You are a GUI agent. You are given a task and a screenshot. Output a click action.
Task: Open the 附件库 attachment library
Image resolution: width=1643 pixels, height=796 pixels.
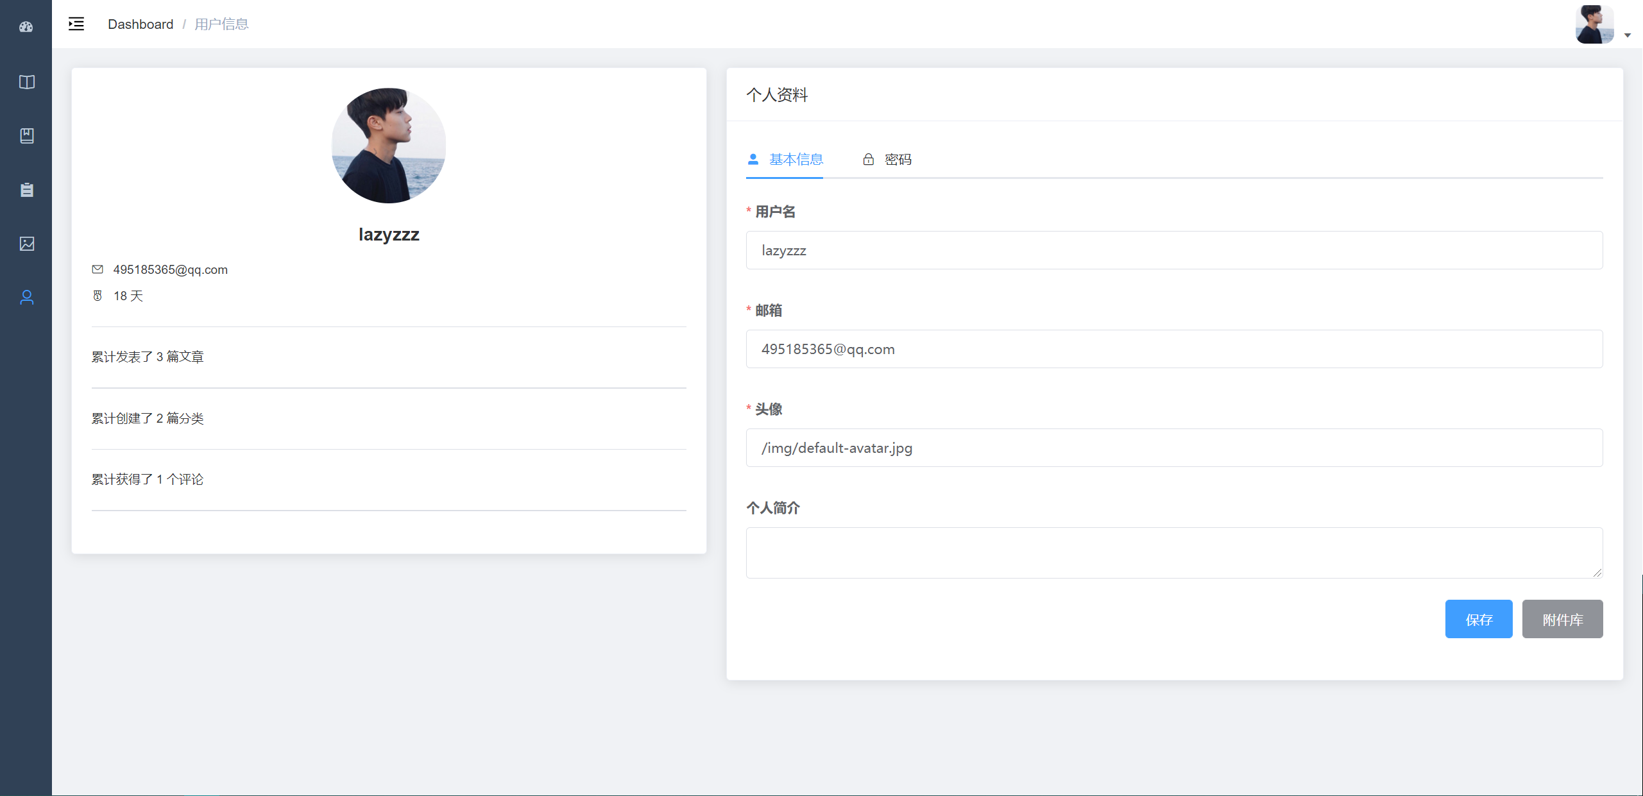(x=1562, y=620)
